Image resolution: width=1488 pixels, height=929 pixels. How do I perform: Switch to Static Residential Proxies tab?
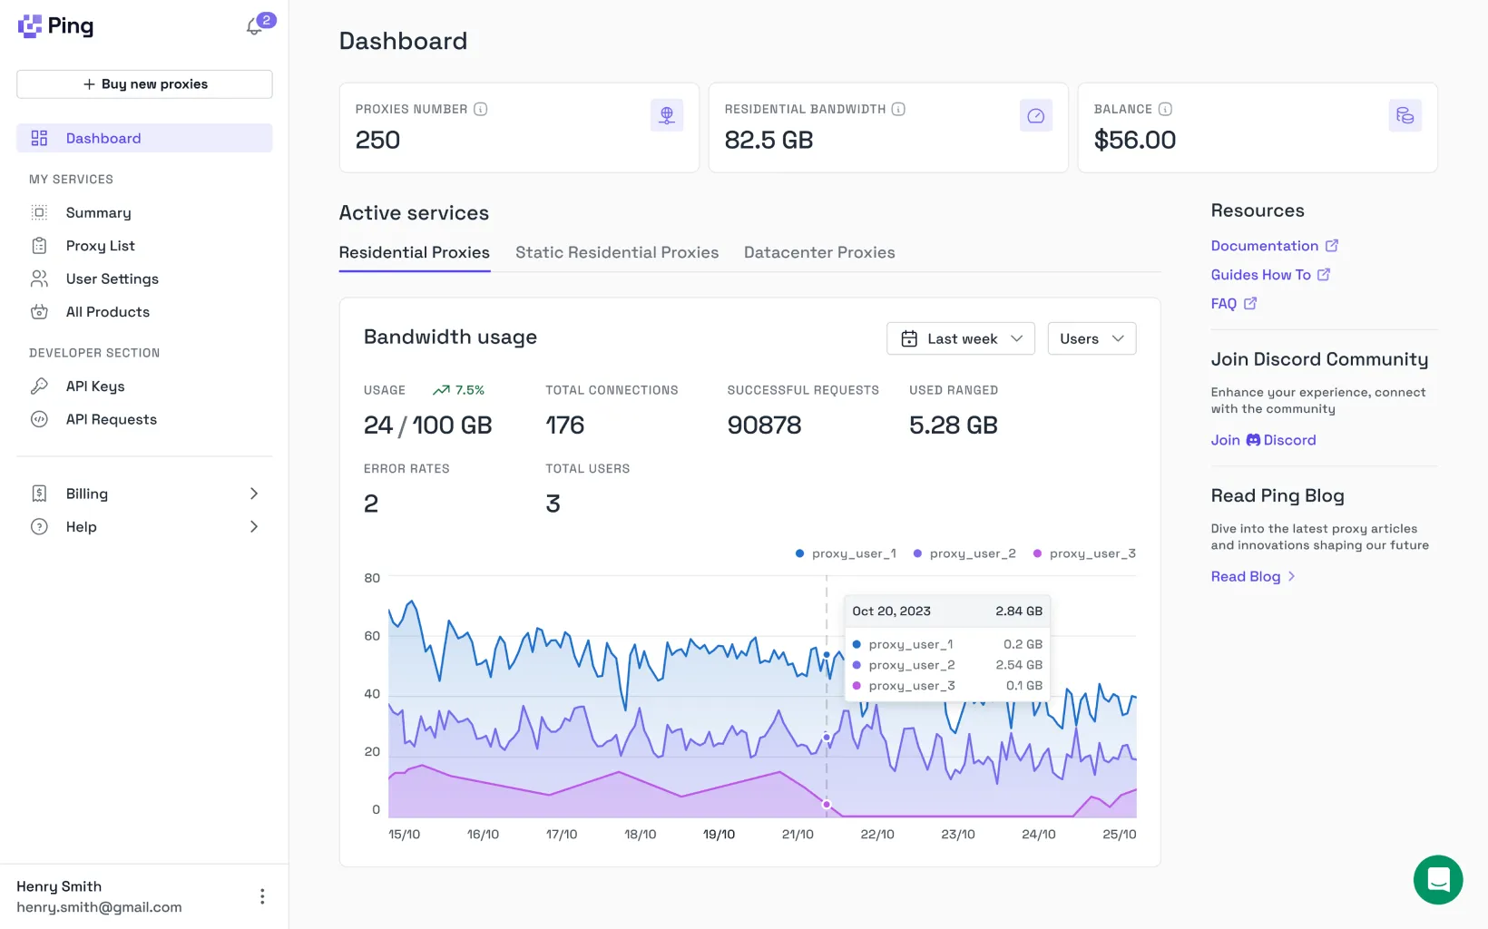[616, 252]
